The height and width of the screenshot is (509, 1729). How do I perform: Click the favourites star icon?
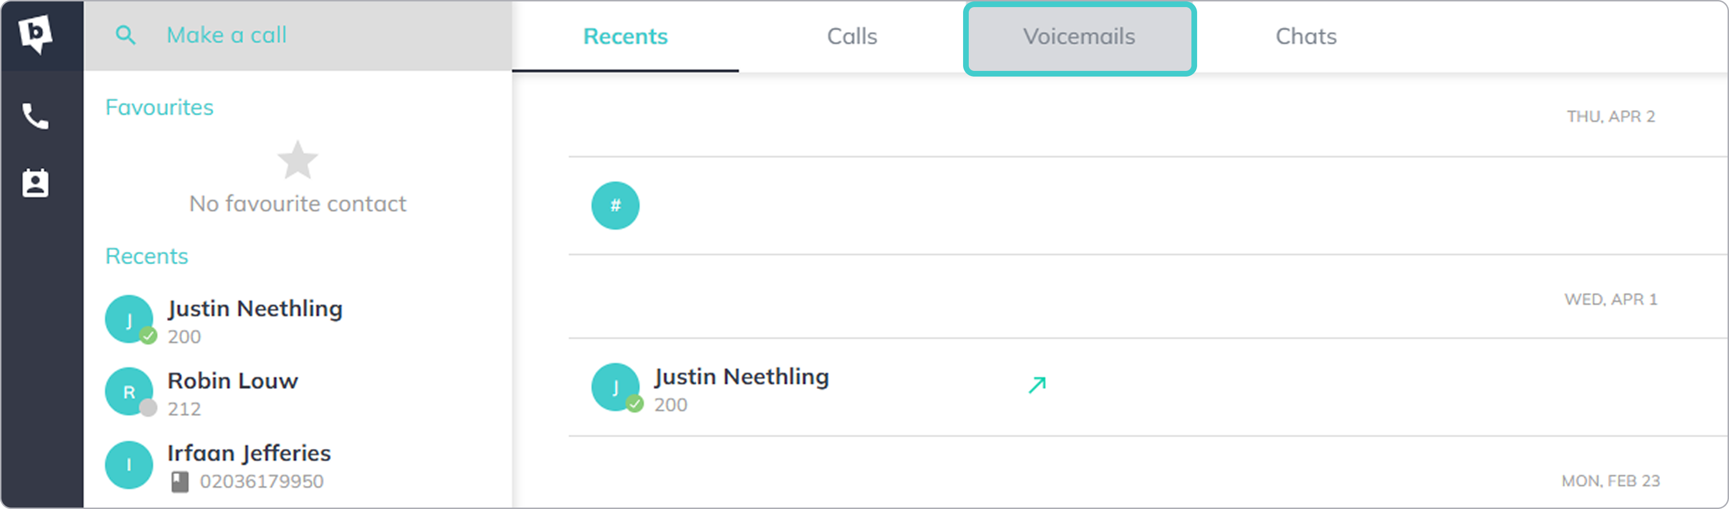click(x=297, y=160)
